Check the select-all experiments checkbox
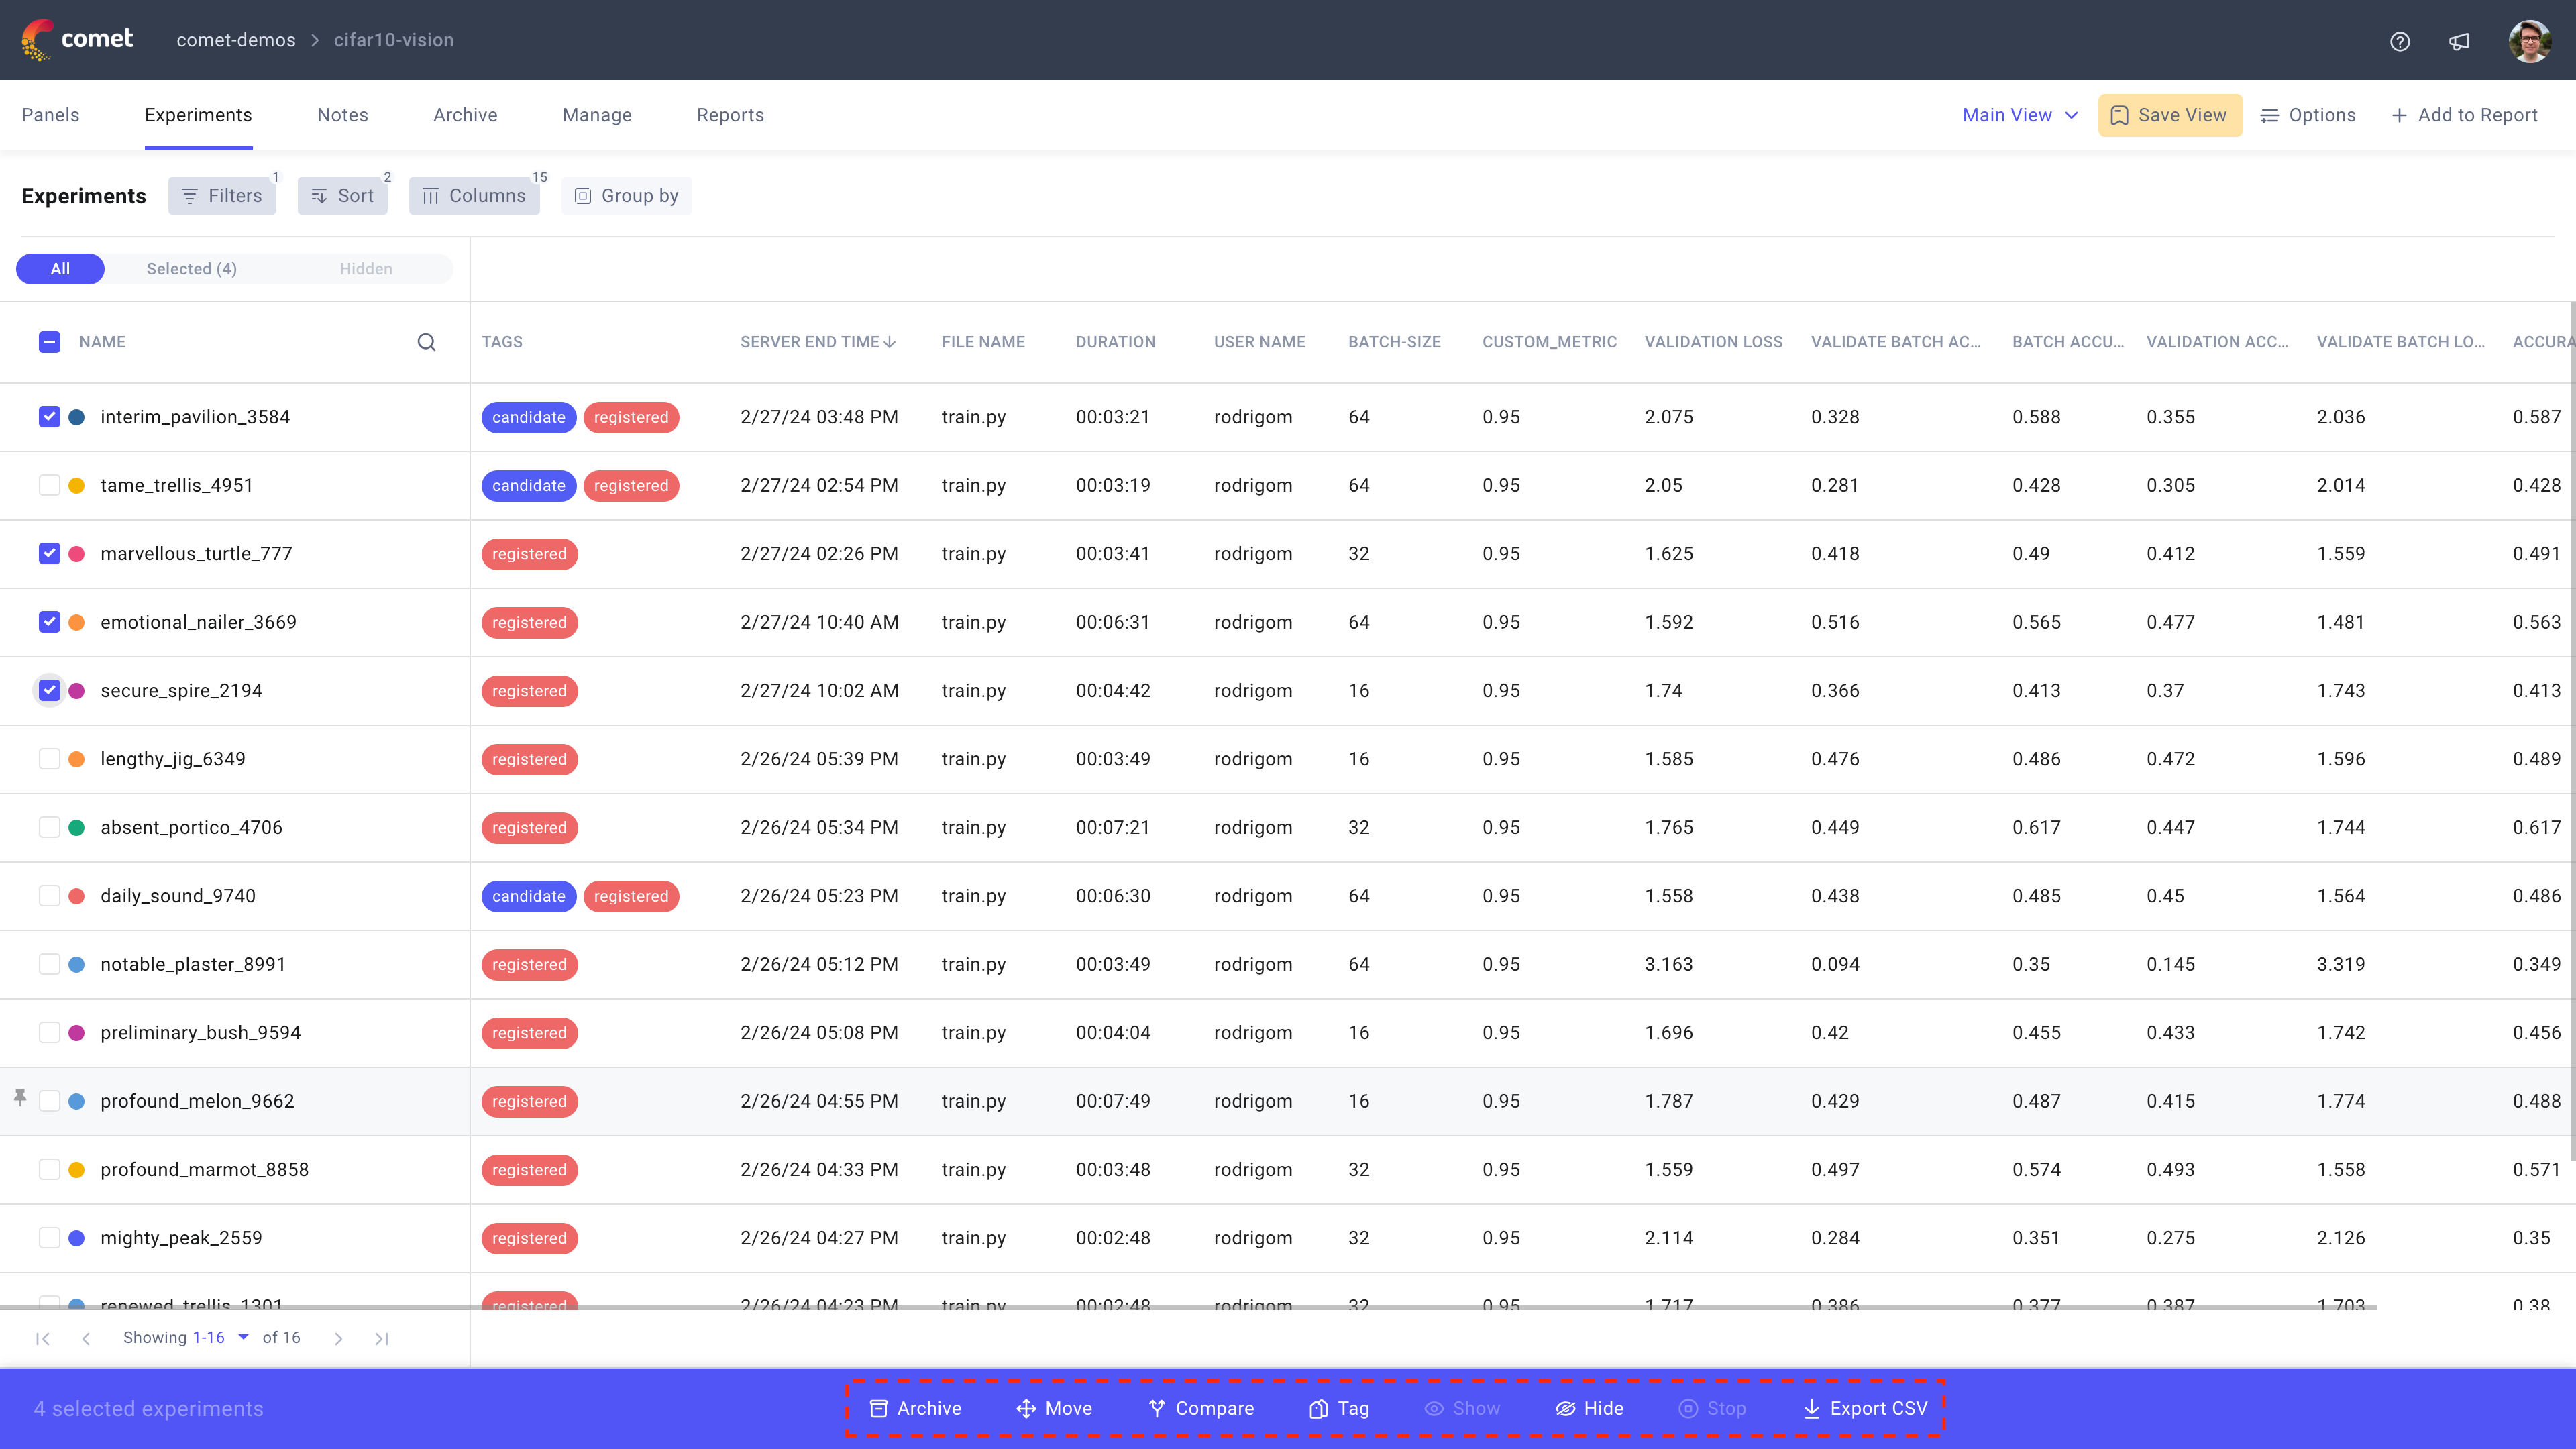Image resolution: width=2576 pixels, height=1449 pixels. click(49, 342)
